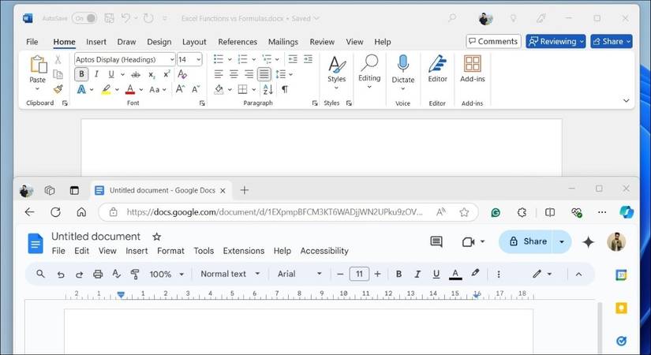
Task: Undo last action in Google Docs
Action: coord(61,274)
